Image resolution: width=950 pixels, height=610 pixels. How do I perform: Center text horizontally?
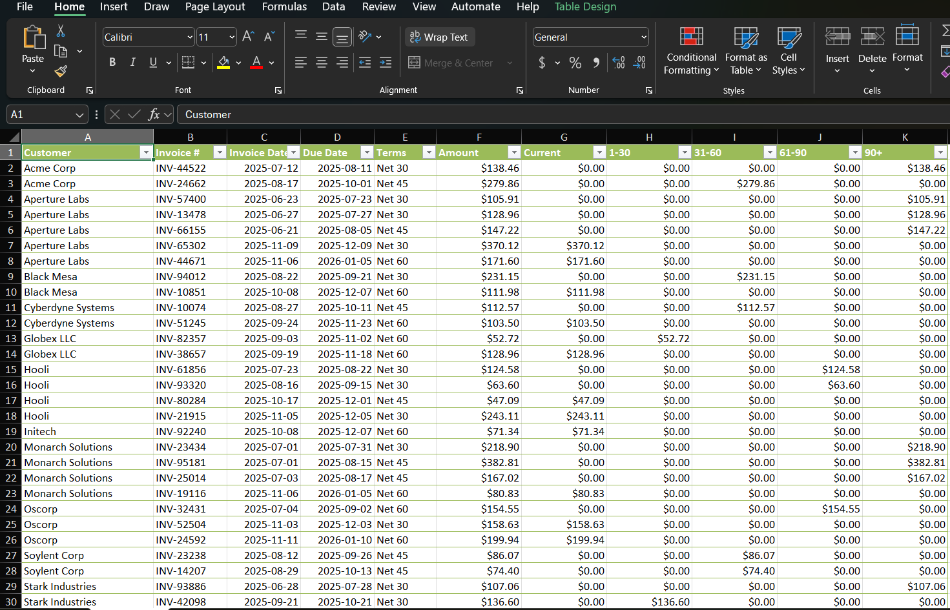(321, 62)
